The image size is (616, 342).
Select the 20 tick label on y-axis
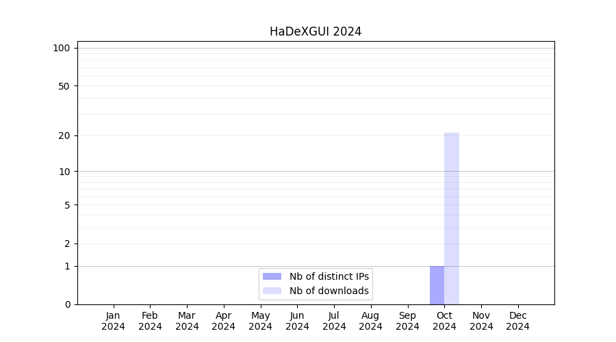[x=64, y=135]
